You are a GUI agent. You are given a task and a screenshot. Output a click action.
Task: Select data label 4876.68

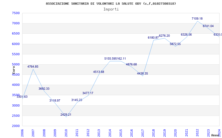tap(131, 64)
